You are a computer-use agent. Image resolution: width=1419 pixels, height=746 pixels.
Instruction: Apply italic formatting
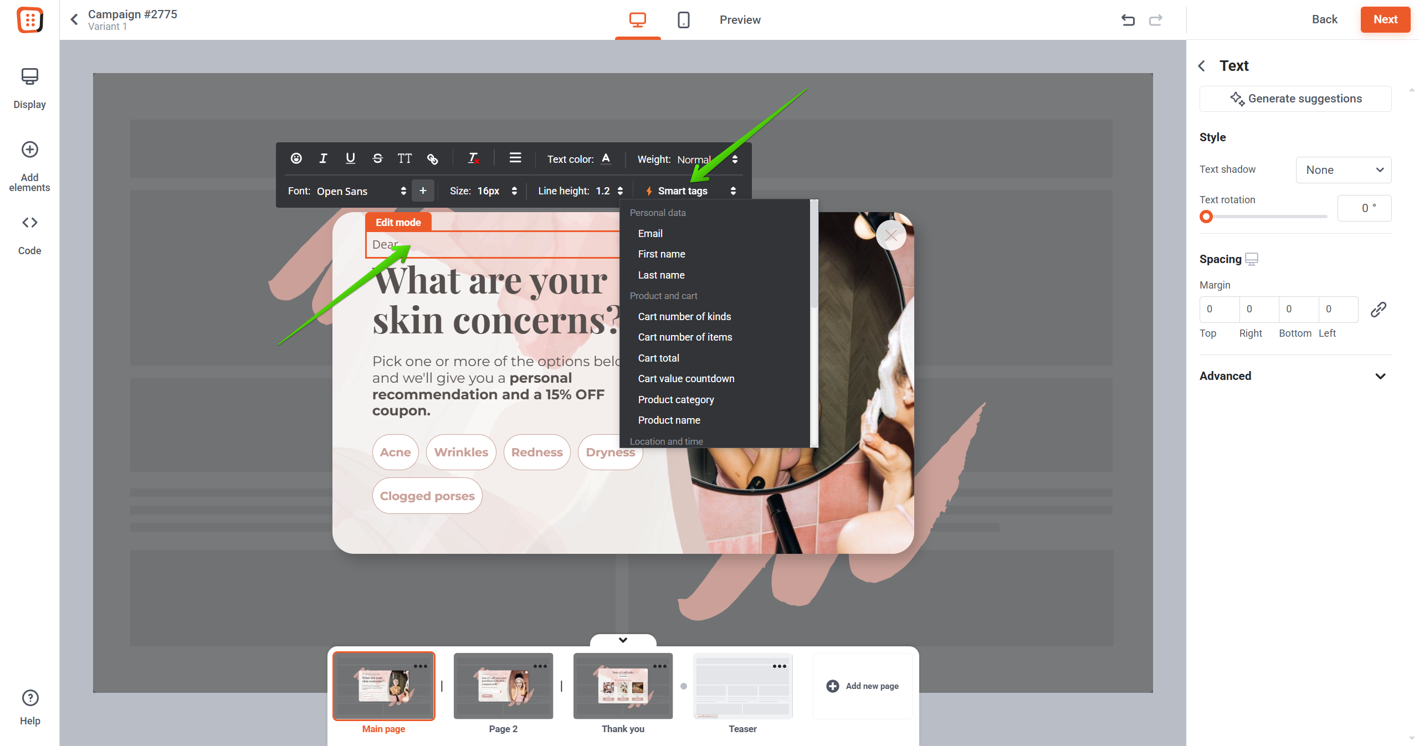pos(323,158)
